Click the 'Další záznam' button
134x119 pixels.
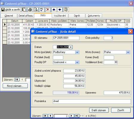tap(99, 110)
